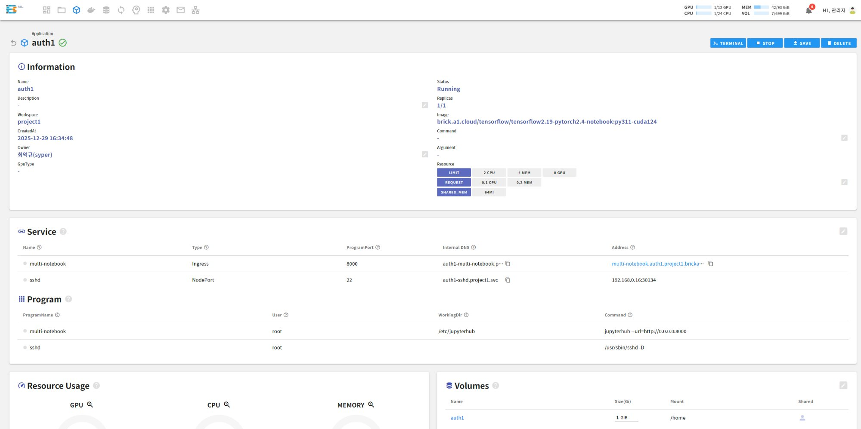Edit the Owner field pencil icon
861x429 pixels.
pyautogui.click(x=425, y=154)
